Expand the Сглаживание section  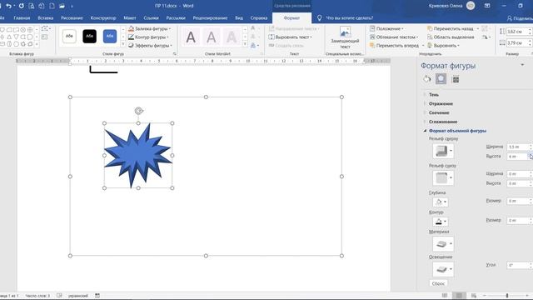pyautogui.click(x=442, y=122)
